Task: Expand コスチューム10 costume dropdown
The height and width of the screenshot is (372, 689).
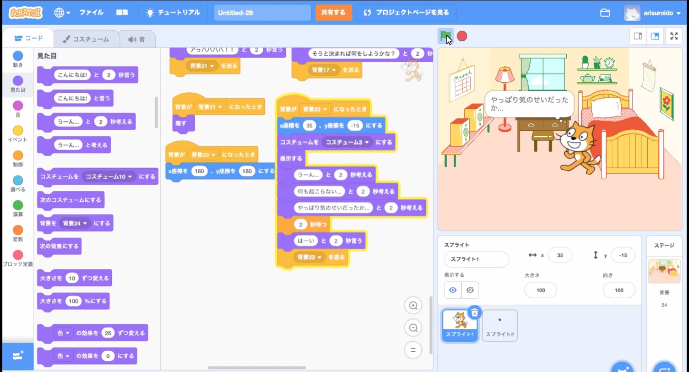Action: point(130,177)
